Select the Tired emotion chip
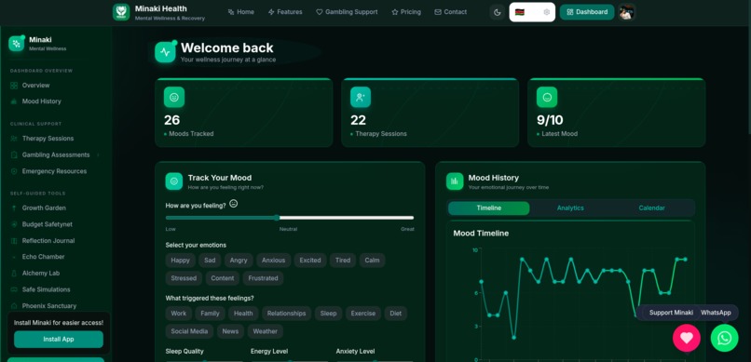The image size is (751, 362). coord(343,261)
